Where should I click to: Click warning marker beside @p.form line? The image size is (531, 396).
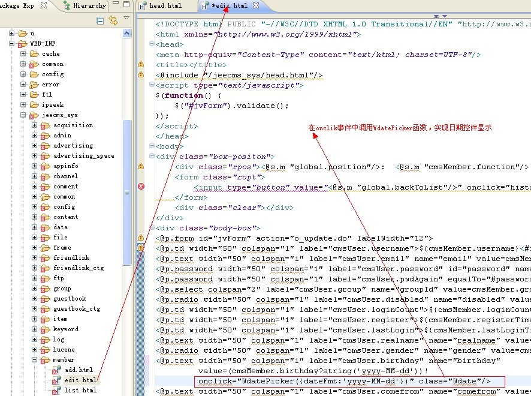coord(141,238)
